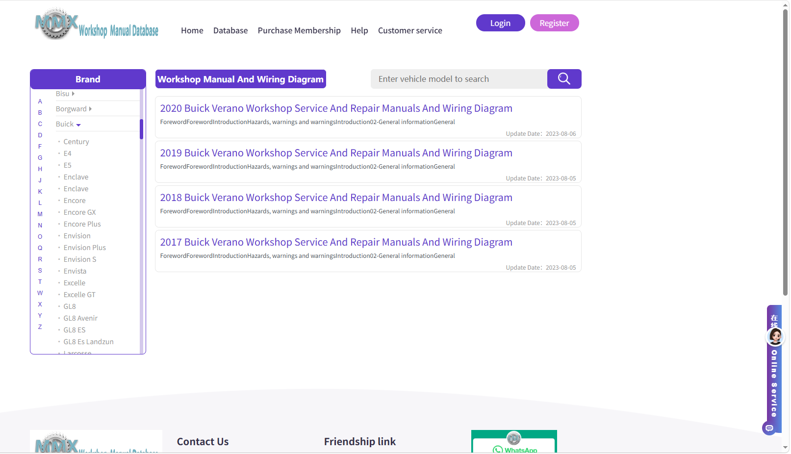Viewport: 791px width, 454px height.
Task: Select the Buick E4 model
Action: pos(68,153)
